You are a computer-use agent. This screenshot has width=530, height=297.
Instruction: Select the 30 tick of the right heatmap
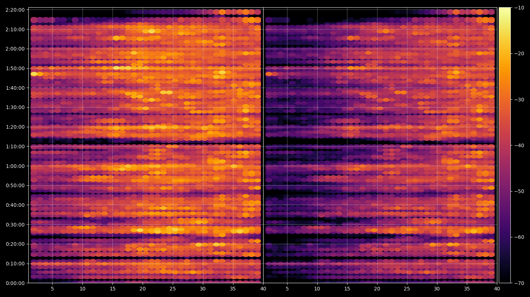(437, 289)
